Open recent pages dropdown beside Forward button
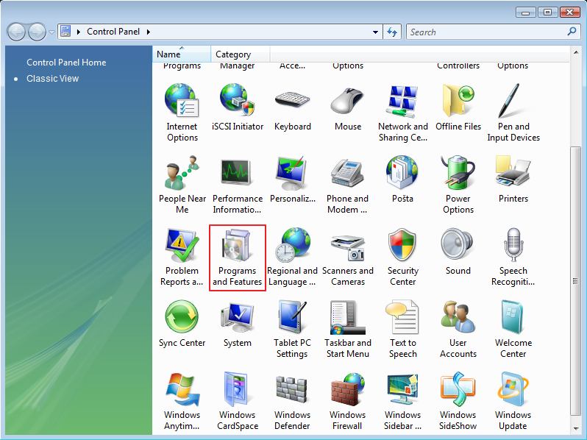 pos(52,32)
